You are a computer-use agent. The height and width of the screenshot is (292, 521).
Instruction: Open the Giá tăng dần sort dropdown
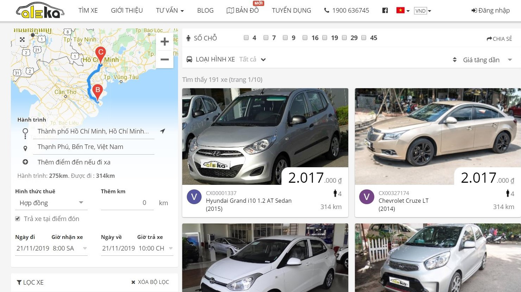487,60
